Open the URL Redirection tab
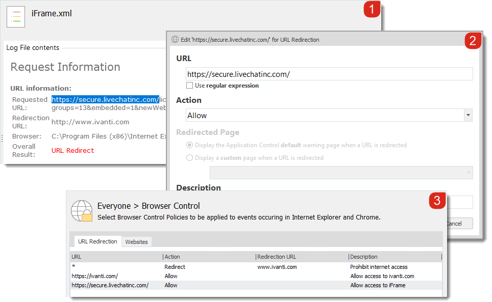Viewport: 492px width, 302px height. tap(97, 242)
